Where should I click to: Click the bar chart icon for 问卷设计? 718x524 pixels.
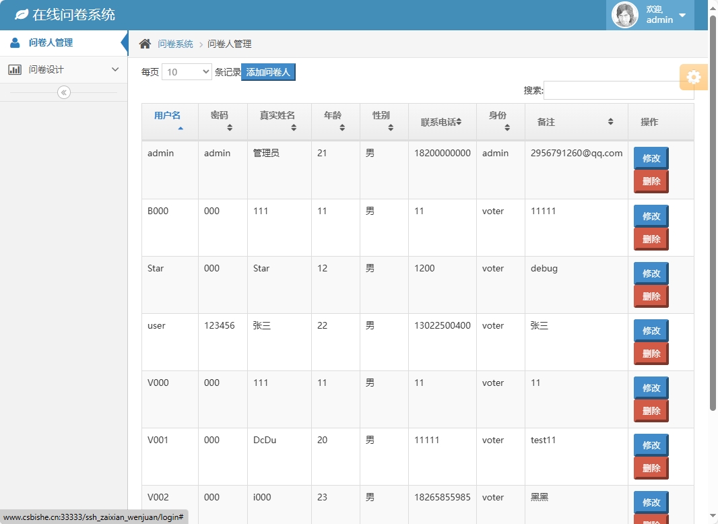tap(15, 69)
